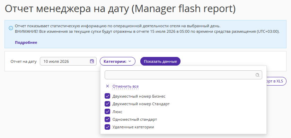Image resolution: width=291 pixels, height=138 pixels.
Task: Uncheck Двухместный номер Стандарт checkbox
Action: [x=107, y=104]
